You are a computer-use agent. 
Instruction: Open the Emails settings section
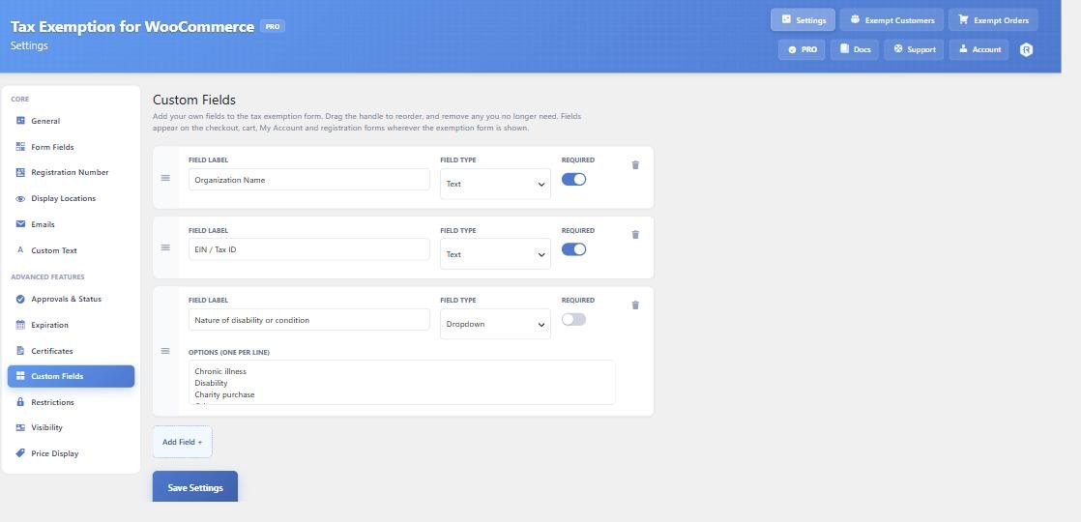tap(71, 224)
